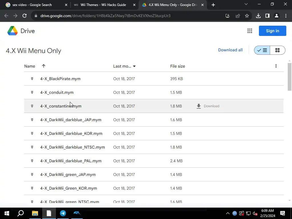Click file icon beside 4-X_DarkWii_darkblue_JAP.mym
This screenshot has width=292, height=219.
(x=32, y=120)
